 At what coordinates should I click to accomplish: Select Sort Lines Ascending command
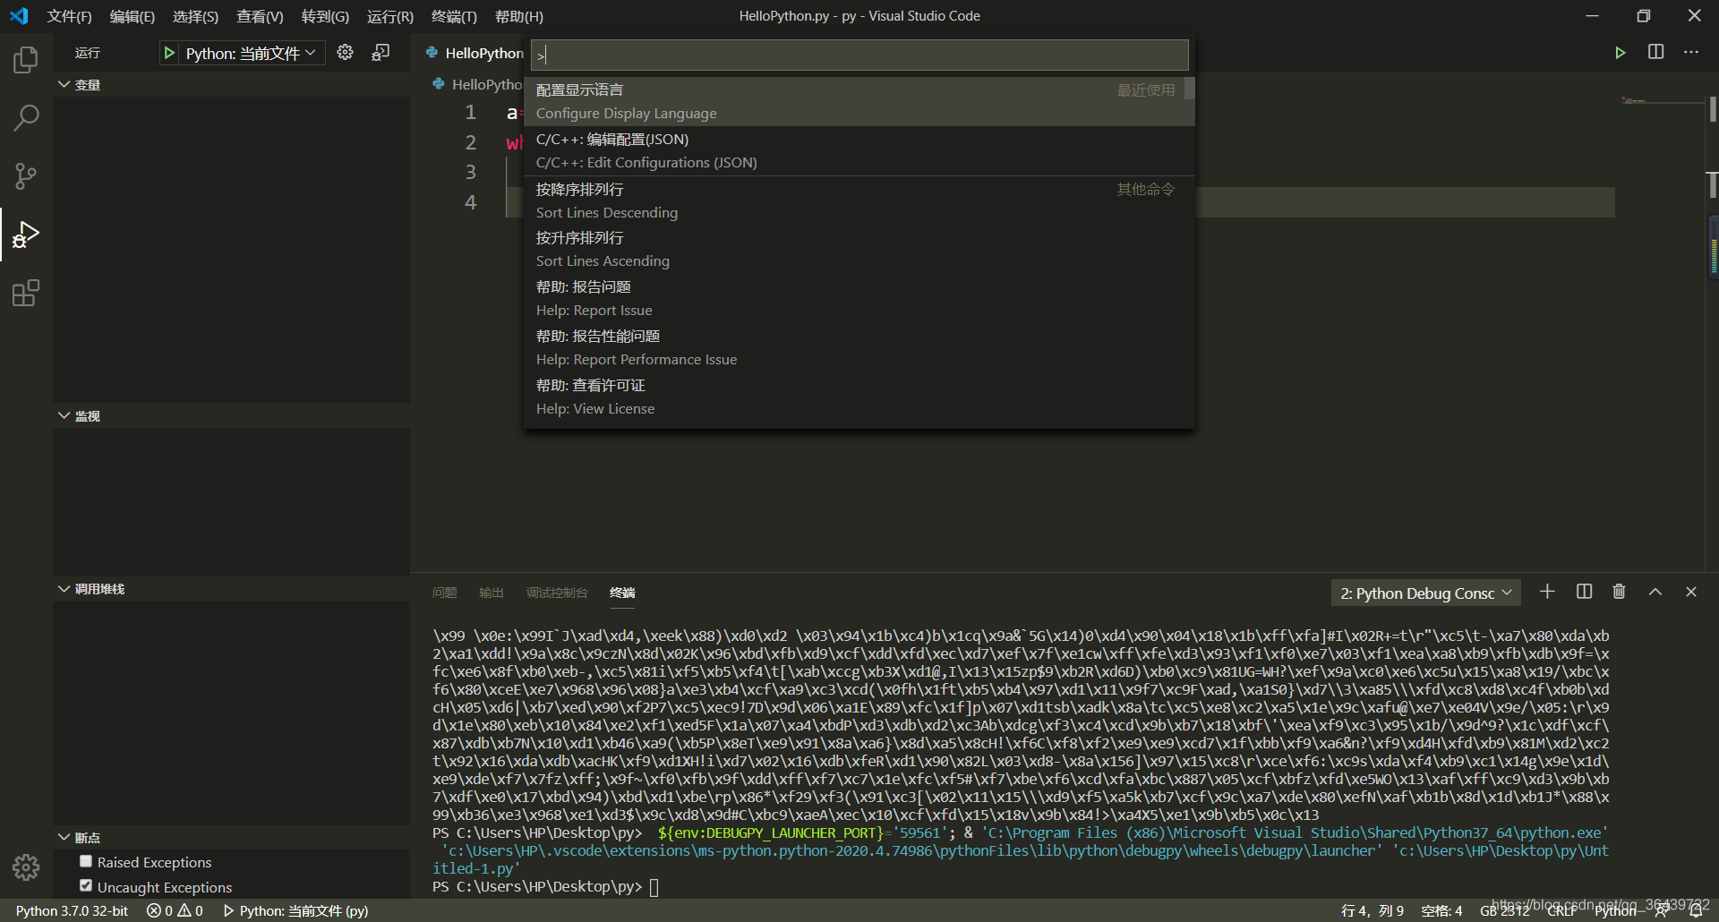click(x=859, y=249)
